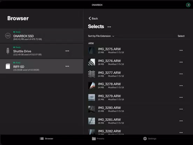Open the GNARBOX SSD drive
The width and height of the screenshot is (193, 145).
click(x=42, y=36)
